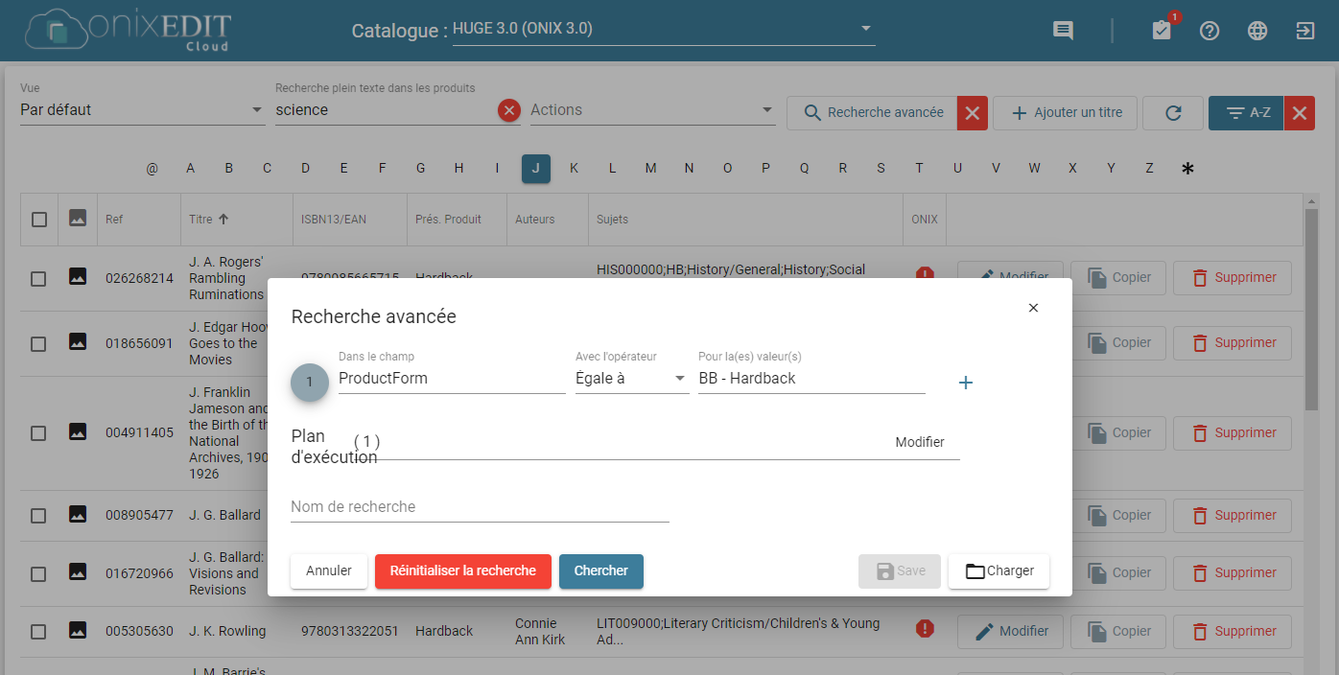Check the J. K. Rowling row checkbox
1339x675 pixels.
click(x=38, y=632)
